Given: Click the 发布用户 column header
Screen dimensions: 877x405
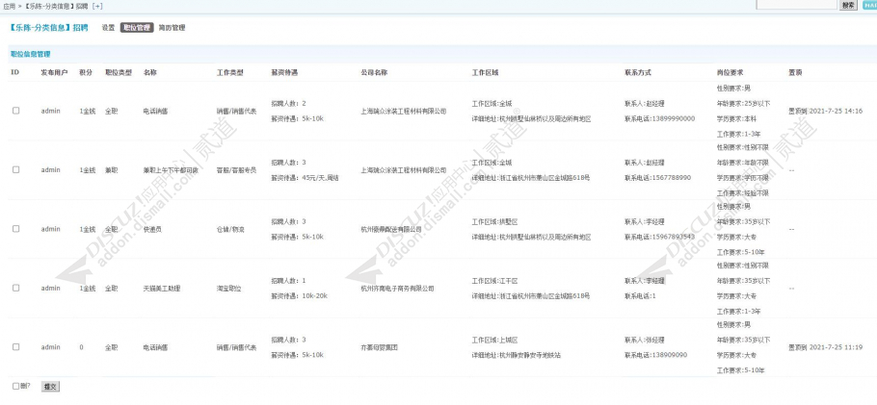Looking at the screenshot, I should pyautogui.click(x=54, y=72).
